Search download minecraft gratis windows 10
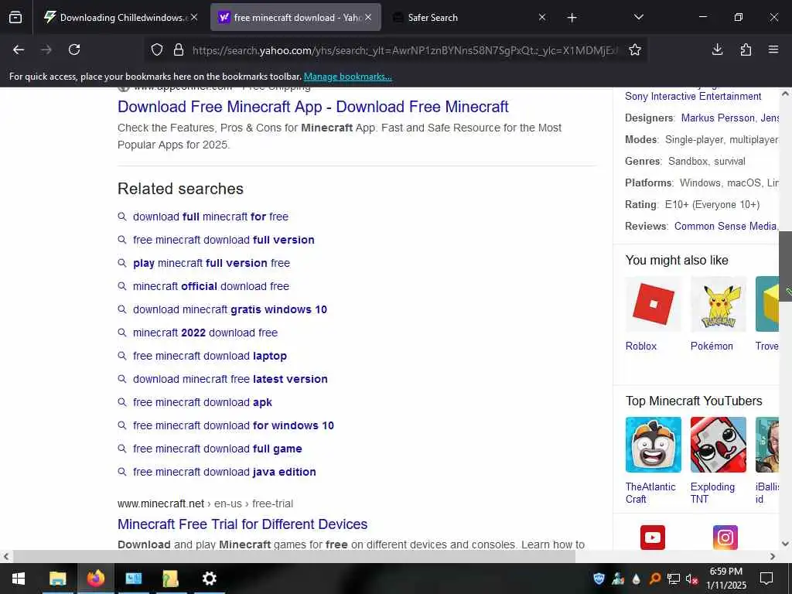The width and height of the screenshot is (792, 594). tap(229, 309)
